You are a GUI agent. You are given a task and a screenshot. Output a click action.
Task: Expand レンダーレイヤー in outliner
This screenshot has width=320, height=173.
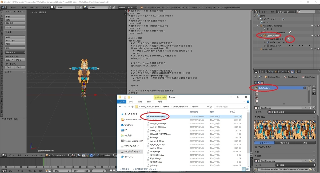point(258,19)
